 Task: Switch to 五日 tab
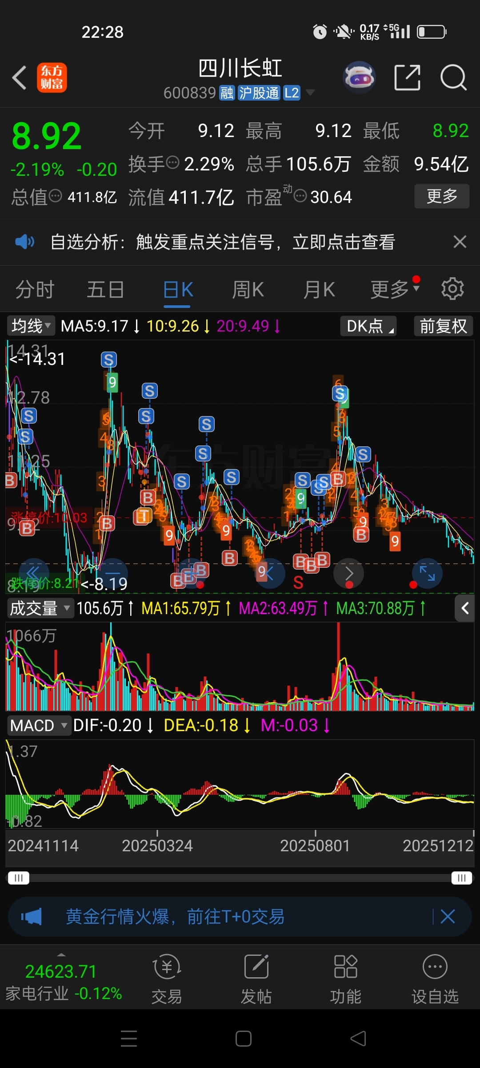(105, 290)
